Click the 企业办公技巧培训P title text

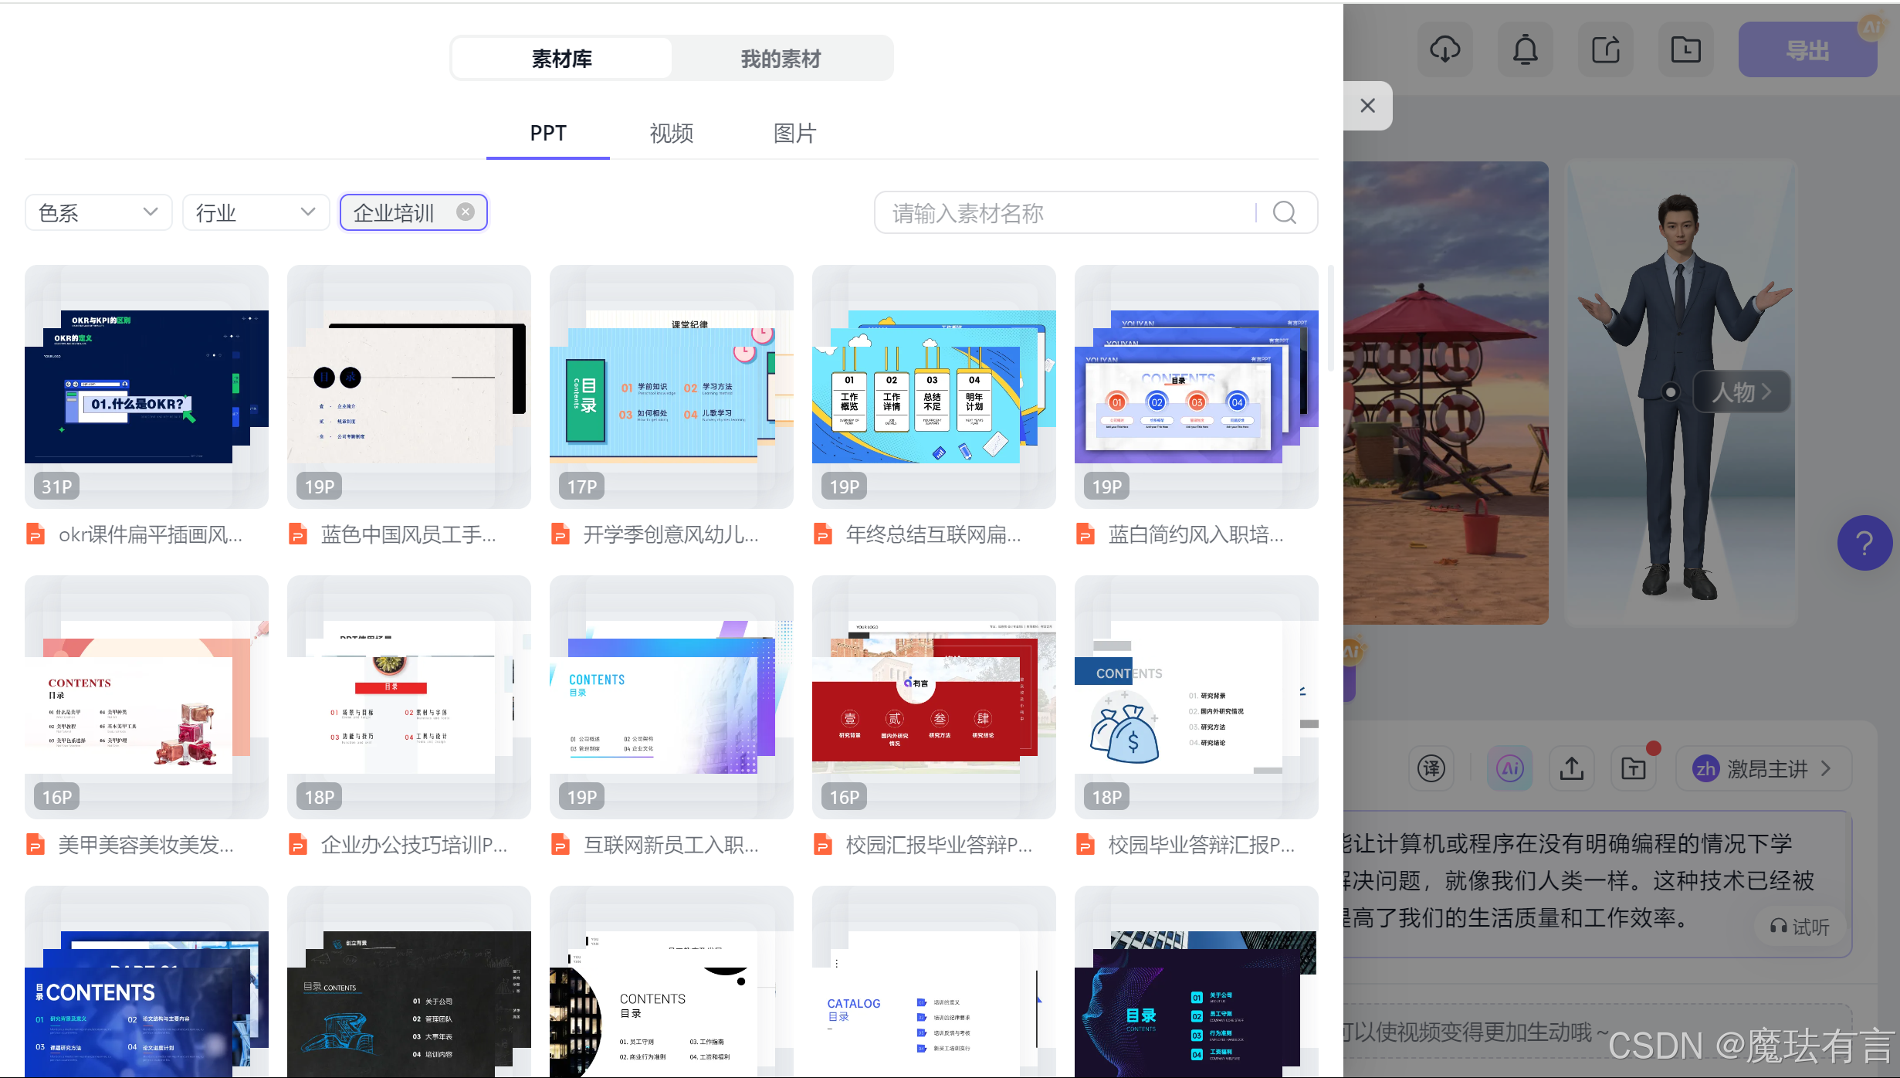(x=414, y=845)
